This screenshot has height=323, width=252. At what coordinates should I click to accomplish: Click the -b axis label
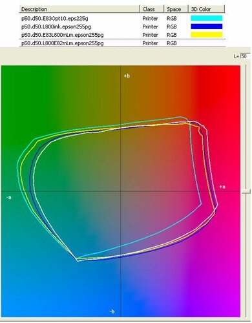[x=112, y=311]
